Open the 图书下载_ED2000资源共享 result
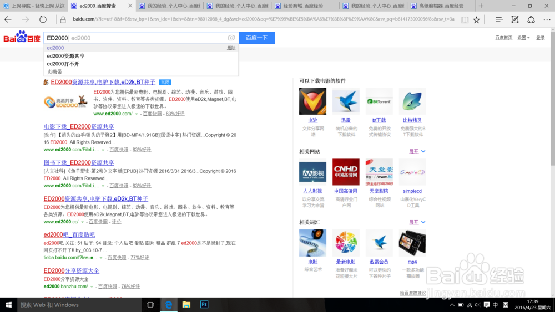 click(x=79, y=162)
